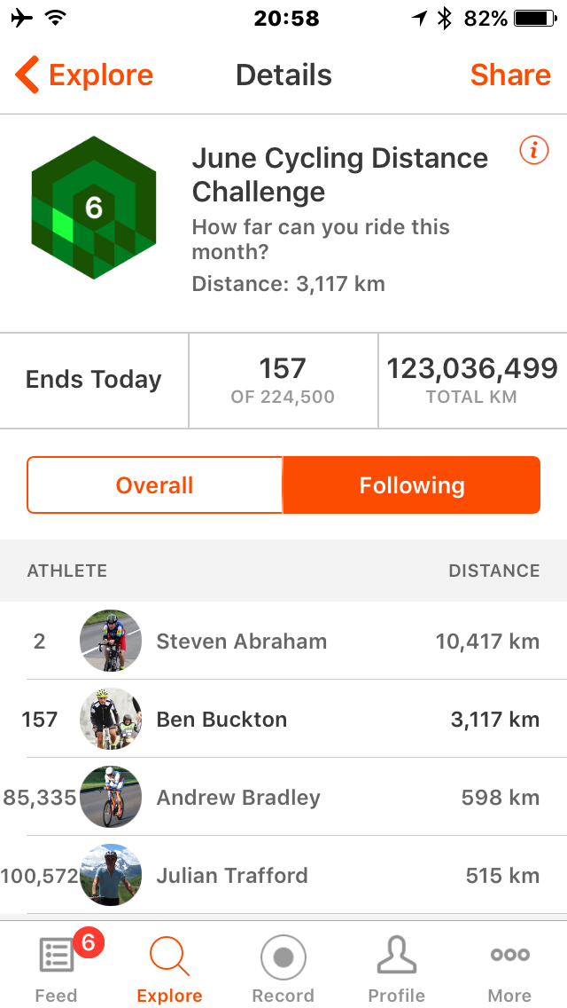Tap the 157 of 224,500 rank box
This screenshot has width=567, height=1008.
tap(283, 381)
